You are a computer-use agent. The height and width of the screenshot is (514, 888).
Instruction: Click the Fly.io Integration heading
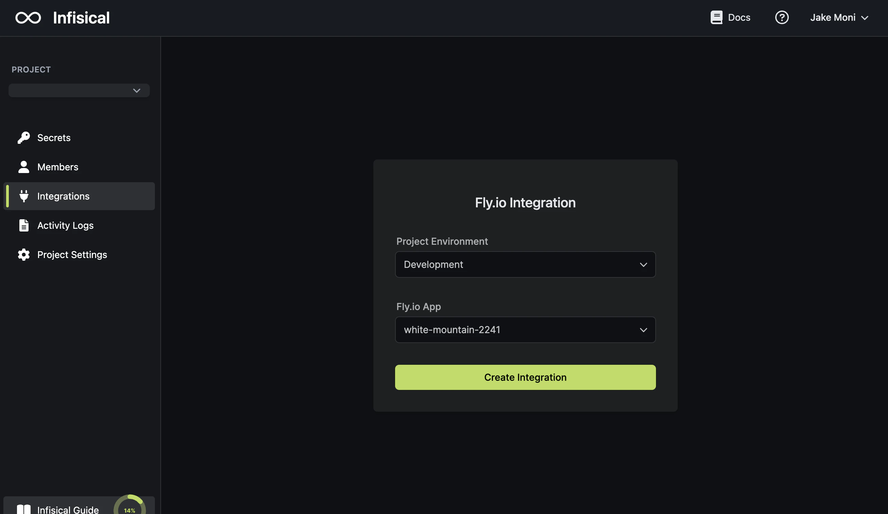[525, 203]
